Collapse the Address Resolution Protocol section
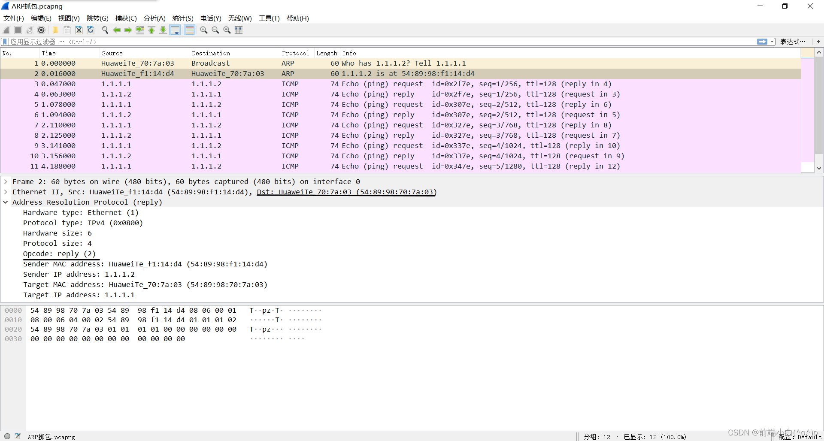This screenshot has width=824, height=441. coord(6,202)
